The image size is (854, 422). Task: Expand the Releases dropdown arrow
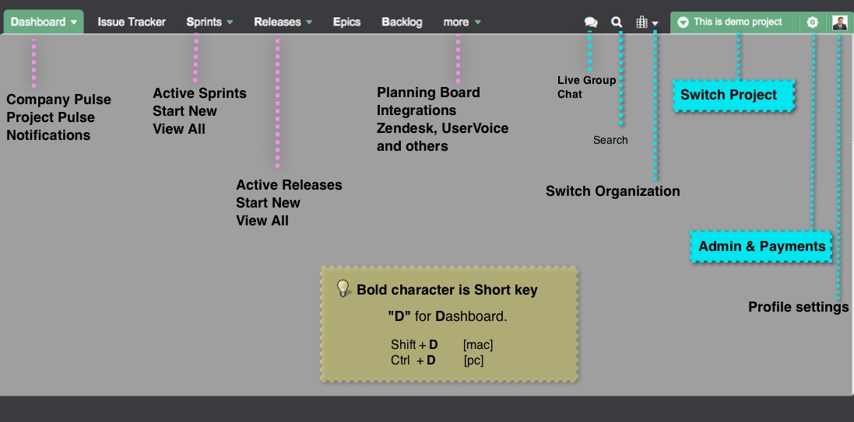309,23
